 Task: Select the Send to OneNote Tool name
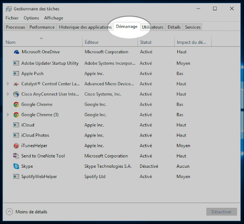43,156
